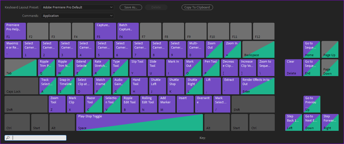Select the Z Zoom Tool key
Screen dimensions: 344x144
coord(57,104)
